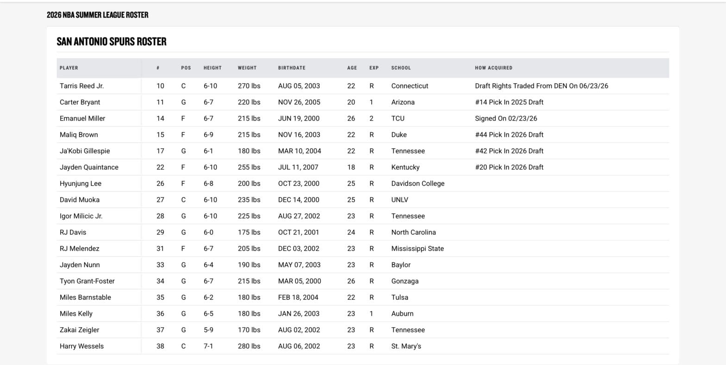Click birthdate DEC 14, 2000
This screenshot has height=365, width=726.
pyautogui.click(x=299, y=200)
